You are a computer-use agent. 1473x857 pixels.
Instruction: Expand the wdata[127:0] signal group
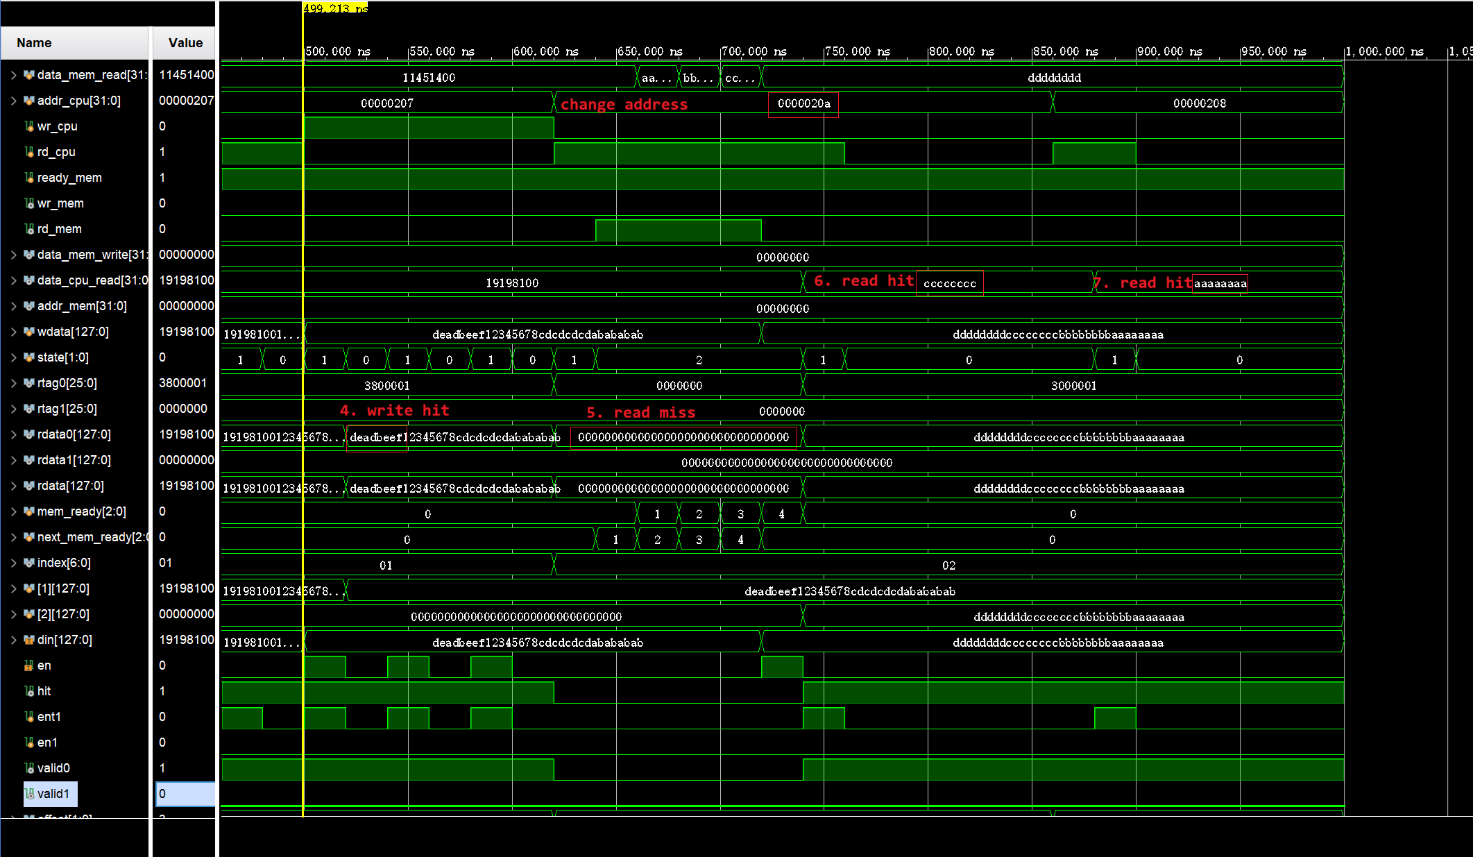point(13,332)
